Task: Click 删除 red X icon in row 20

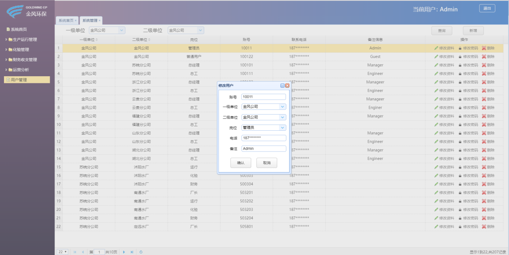Action: tap(484, 210)
